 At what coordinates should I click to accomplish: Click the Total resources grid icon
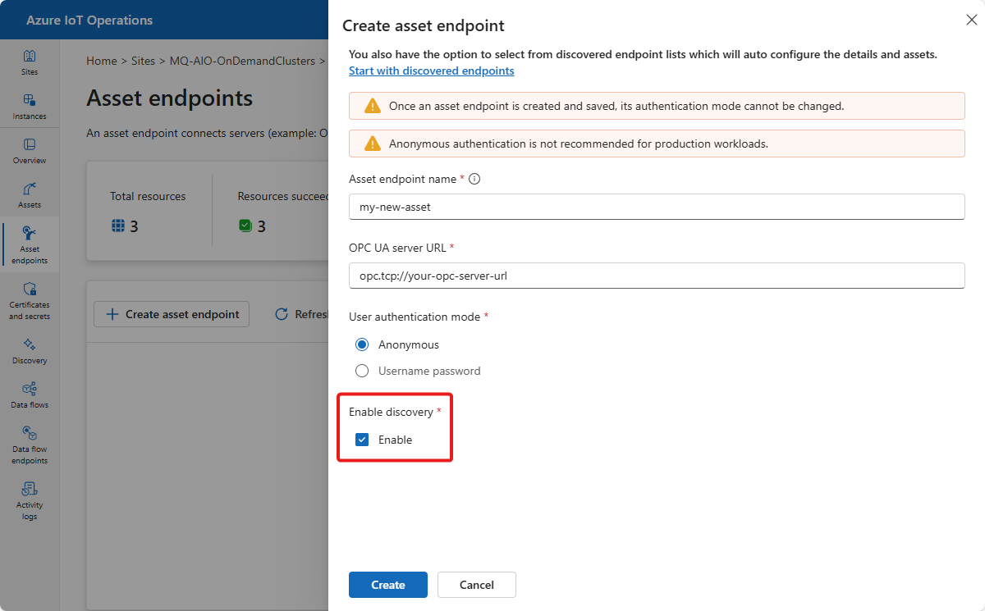point(118,226)
